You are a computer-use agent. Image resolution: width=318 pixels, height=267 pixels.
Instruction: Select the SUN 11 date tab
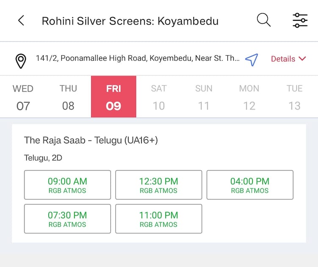click(204, 97)
